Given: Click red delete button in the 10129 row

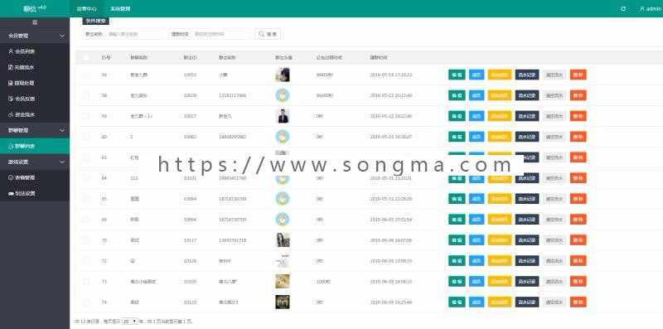Looking at the screenshot, I should [578, 302].
